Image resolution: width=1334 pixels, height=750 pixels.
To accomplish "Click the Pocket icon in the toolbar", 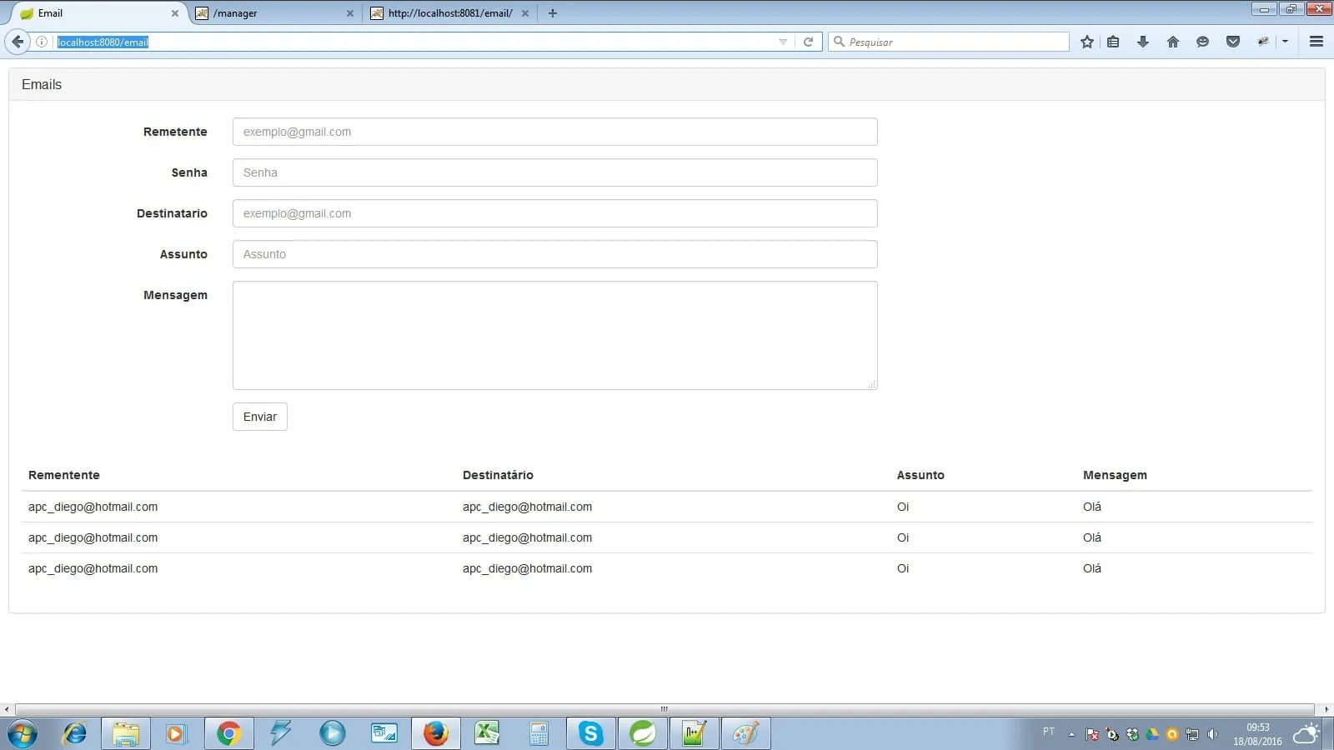I will 1233,42.
